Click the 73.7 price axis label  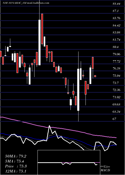pyautogui.click(x=115, y=83)
